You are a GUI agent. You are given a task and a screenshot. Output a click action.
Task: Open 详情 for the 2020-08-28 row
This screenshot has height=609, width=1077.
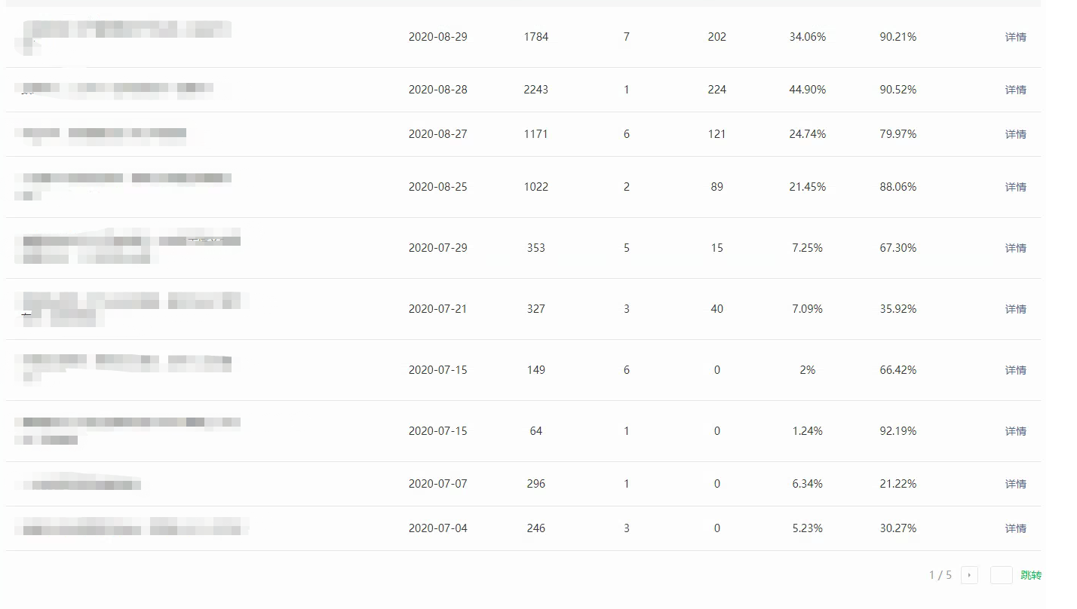1015,90
